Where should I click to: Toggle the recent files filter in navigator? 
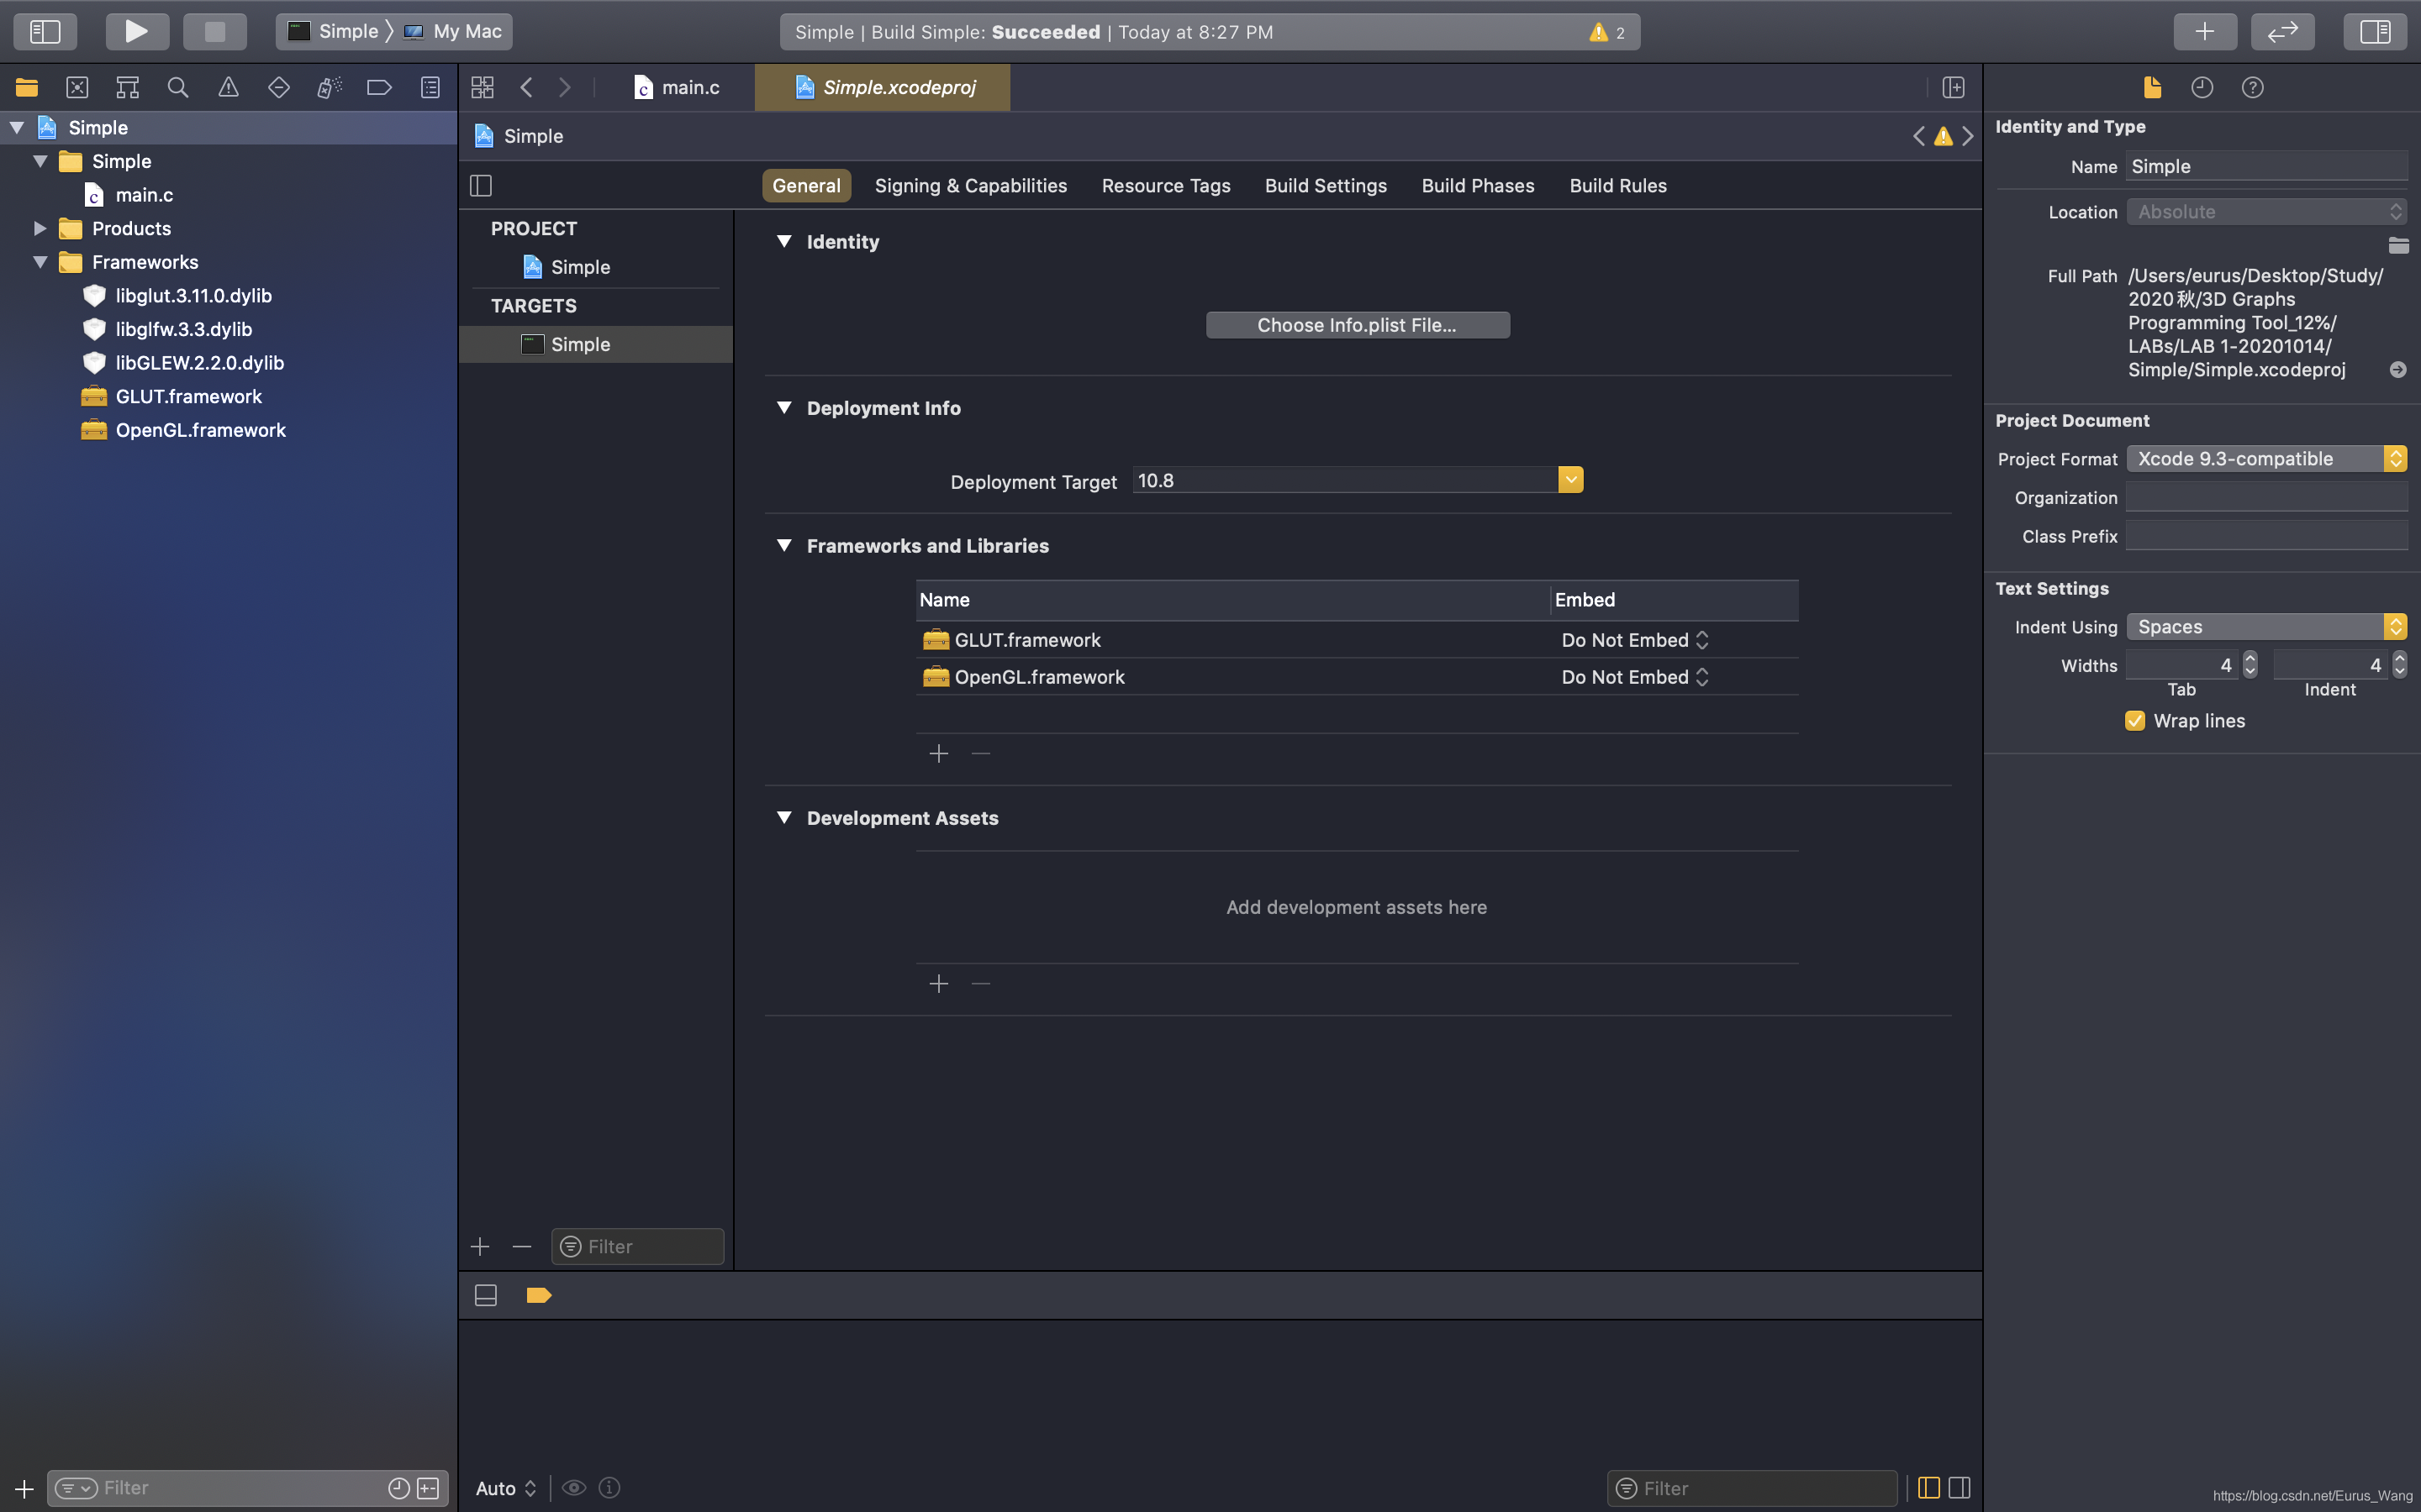(398, 1488)
